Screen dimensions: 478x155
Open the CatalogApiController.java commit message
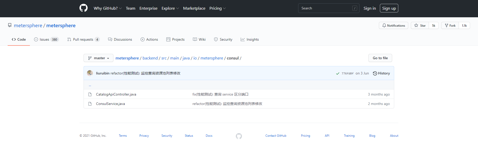pos(220,94)
